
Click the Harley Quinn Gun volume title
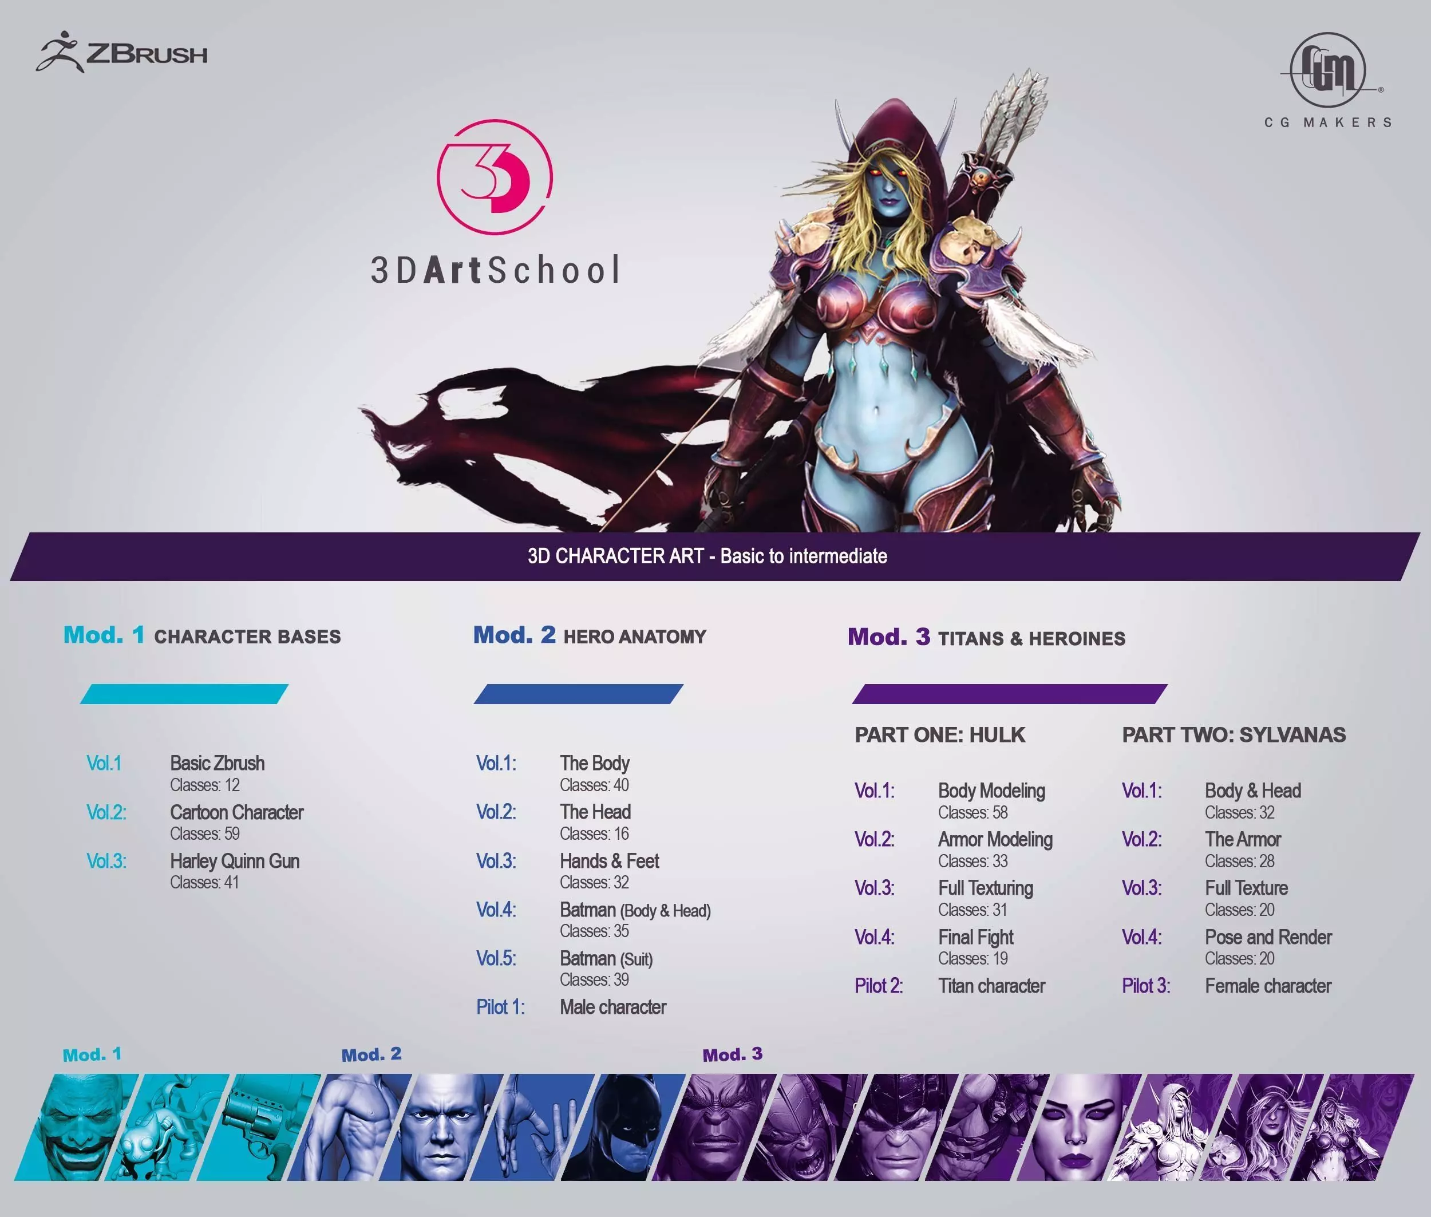(x=235, y=861)
